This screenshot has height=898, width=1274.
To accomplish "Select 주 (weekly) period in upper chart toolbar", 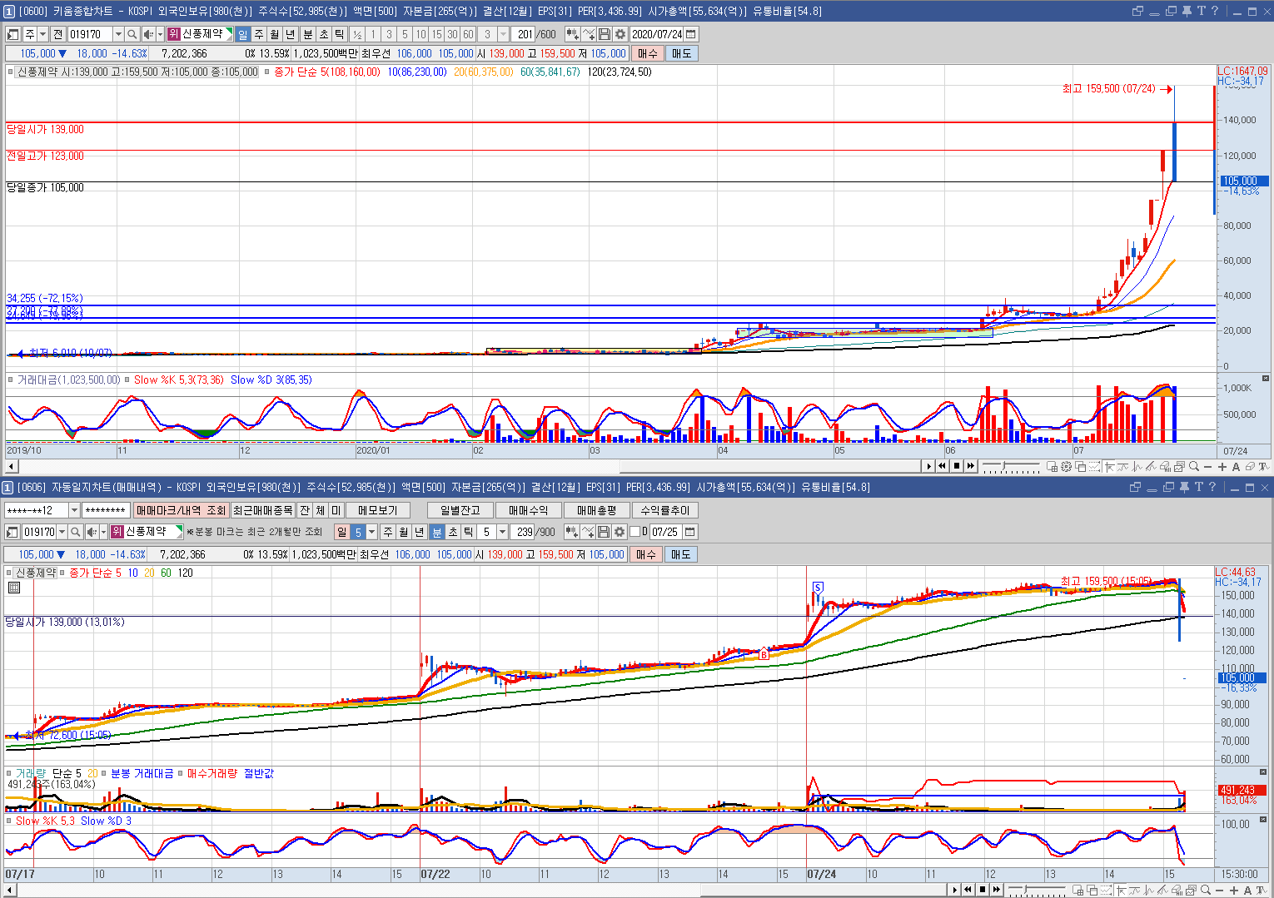I will coord(259,34).
